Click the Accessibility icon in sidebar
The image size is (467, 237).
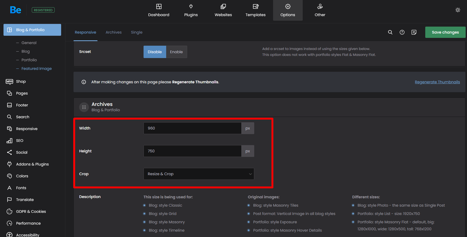[9, 235]
